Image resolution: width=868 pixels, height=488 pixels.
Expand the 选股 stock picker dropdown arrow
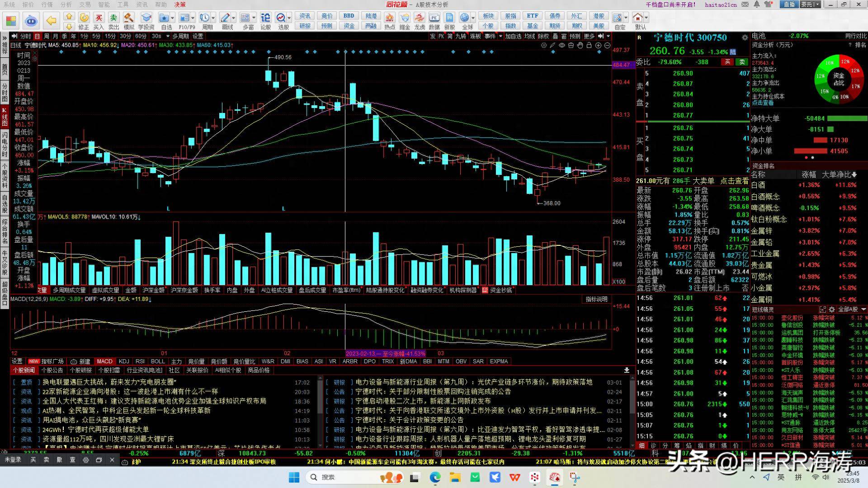tap(289, 18)
